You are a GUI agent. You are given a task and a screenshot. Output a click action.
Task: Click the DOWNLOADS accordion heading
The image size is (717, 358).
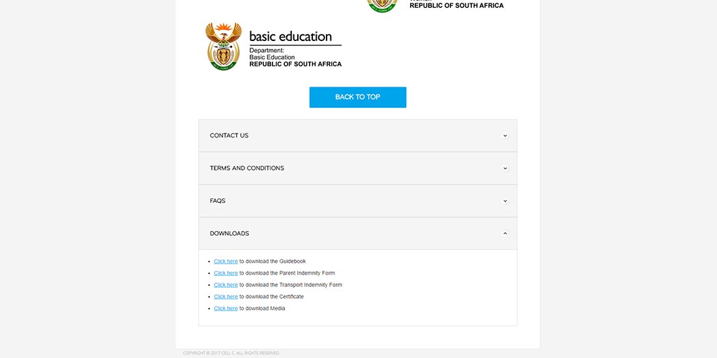229,234
